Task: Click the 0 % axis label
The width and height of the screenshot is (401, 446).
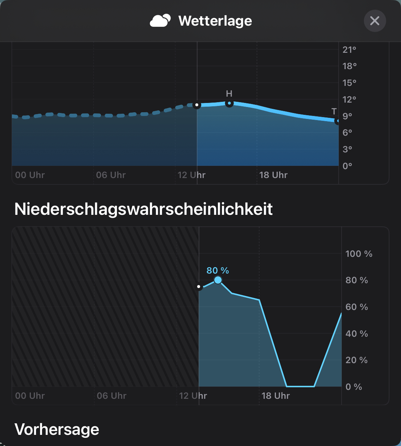Action: (x=353, y=387)
